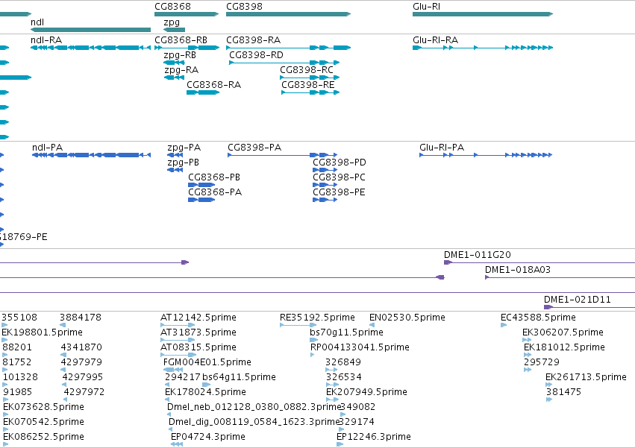Open the ndl-RA transcript
Viewport: 635px width, 448px height.
pos(91,48)
